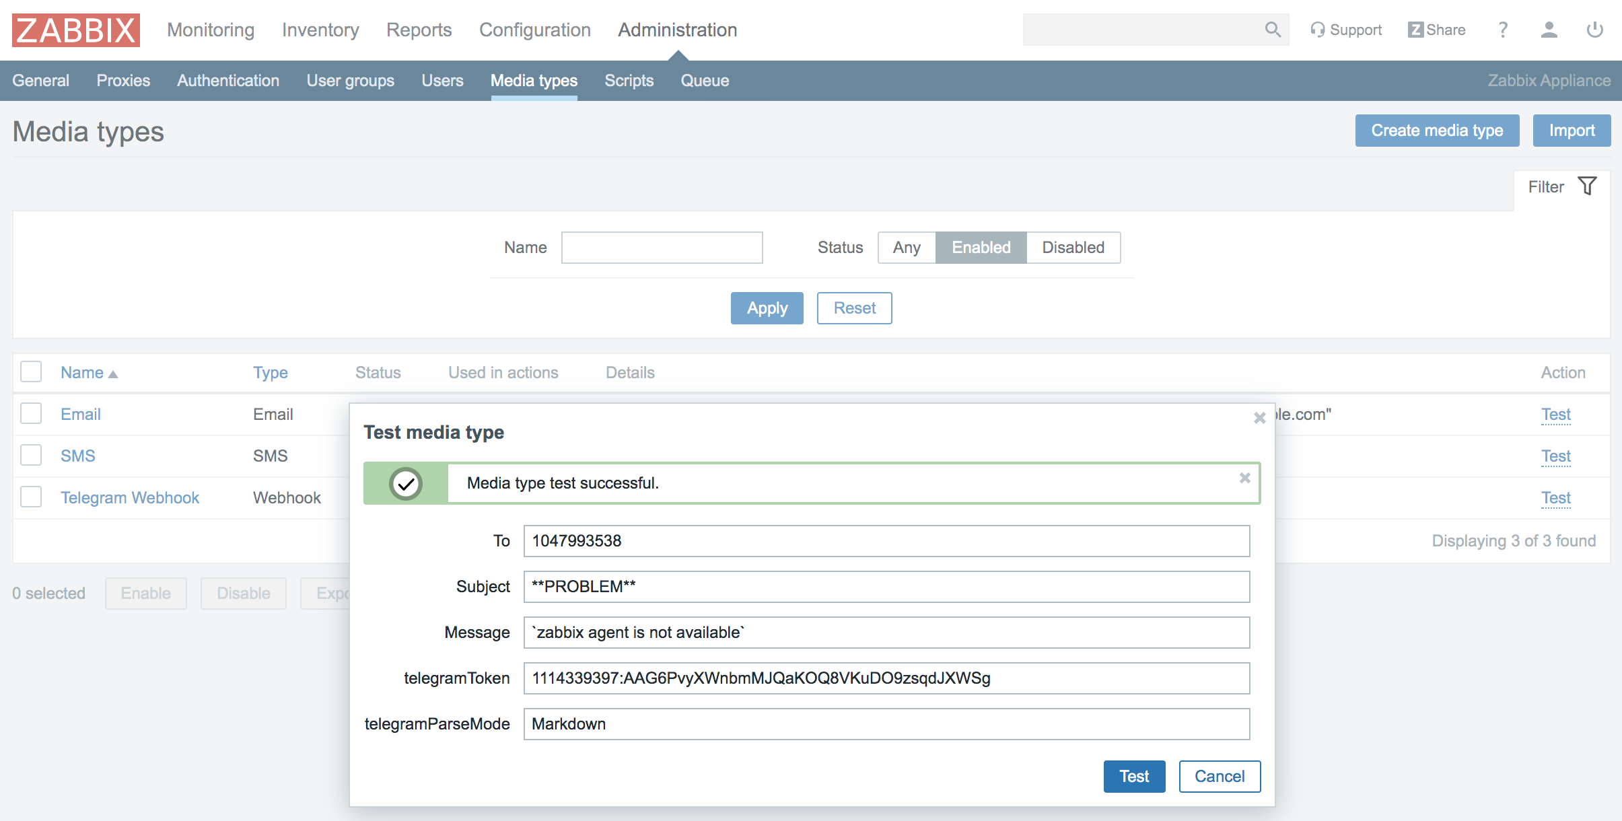The image size is (1622, 821).
Task: Dismiss the test successful message
Action: point(1244,478)
